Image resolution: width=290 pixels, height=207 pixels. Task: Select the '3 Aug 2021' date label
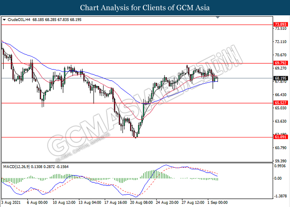pos(10,203)
